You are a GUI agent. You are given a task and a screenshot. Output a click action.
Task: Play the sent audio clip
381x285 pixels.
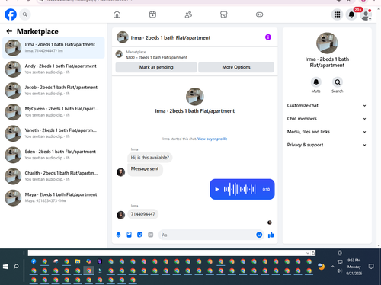point(217,189)
